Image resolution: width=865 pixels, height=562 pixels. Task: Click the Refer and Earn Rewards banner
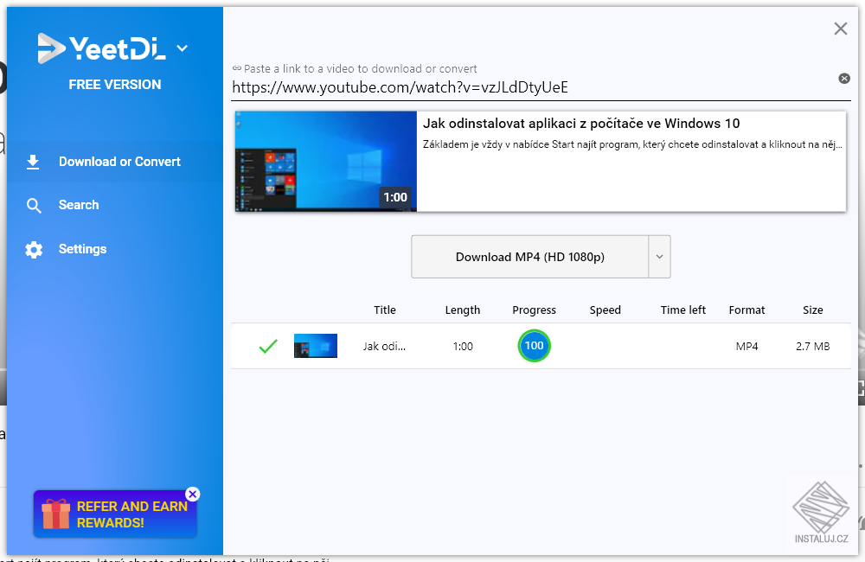115,514
